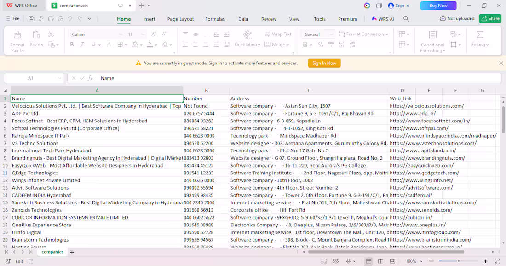Open the View tab
This screenshot has width=506, height=266.
(294, 19)
